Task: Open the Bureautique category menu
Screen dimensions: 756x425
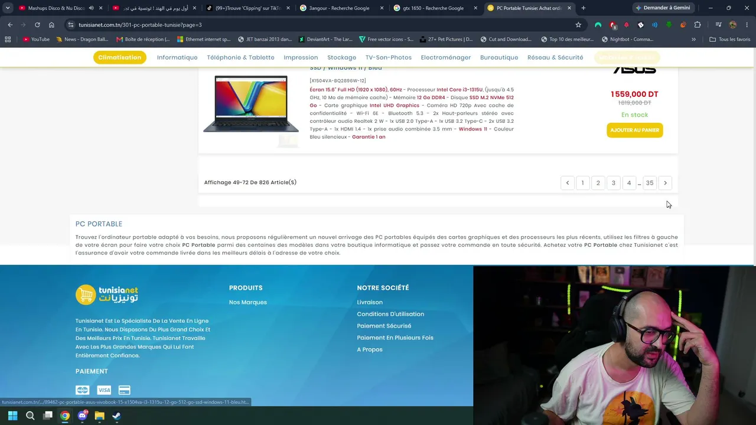Action: 499,57
